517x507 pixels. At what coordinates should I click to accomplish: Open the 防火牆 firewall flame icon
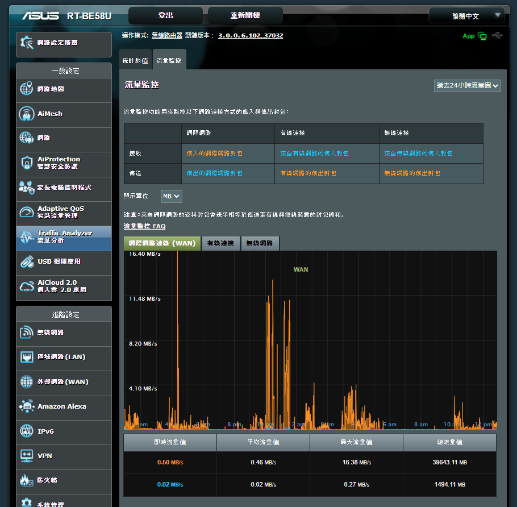click(x=26, y=480)
